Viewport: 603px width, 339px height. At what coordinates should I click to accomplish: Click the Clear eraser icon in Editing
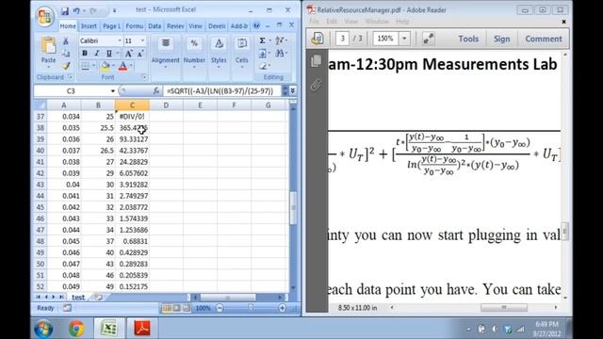(263, 66)
